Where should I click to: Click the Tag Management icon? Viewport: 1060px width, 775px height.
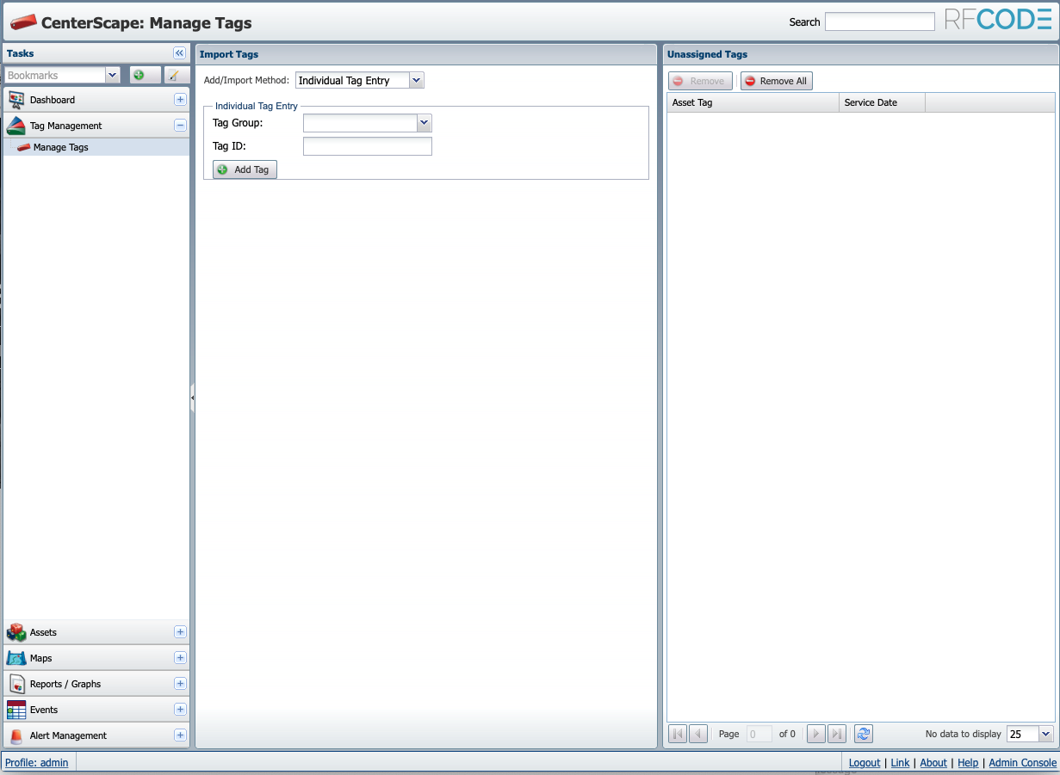tap(16, 126)
